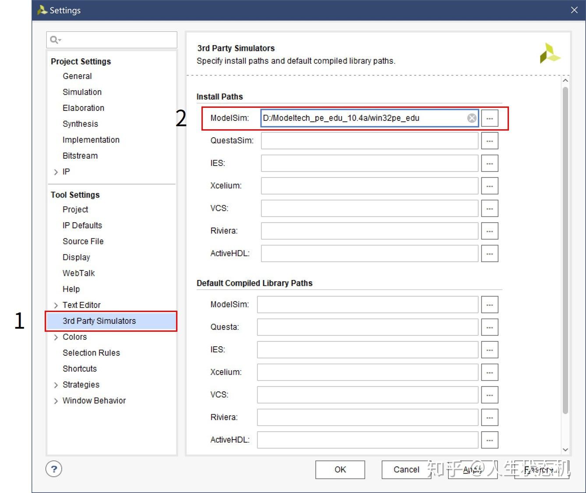
Task: Browse for VCS compiled library path
Action: (x=490, y=395)
